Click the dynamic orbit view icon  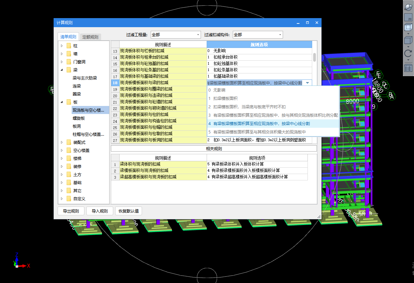pos(408,7)
